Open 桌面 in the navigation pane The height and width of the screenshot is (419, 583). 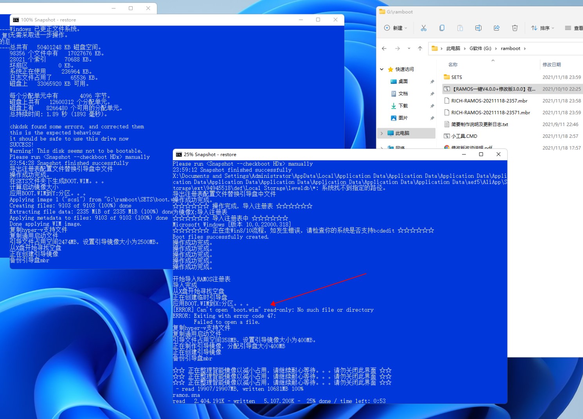tap(403, 81)
